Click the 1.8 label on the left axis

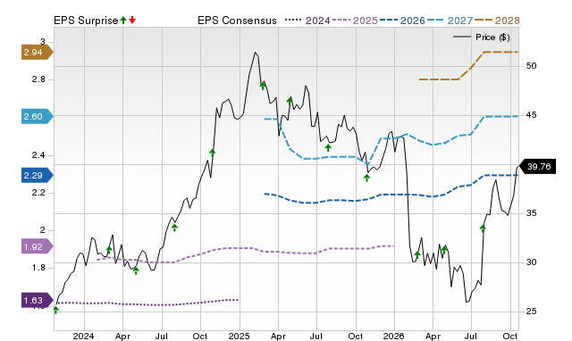(38, 268)
